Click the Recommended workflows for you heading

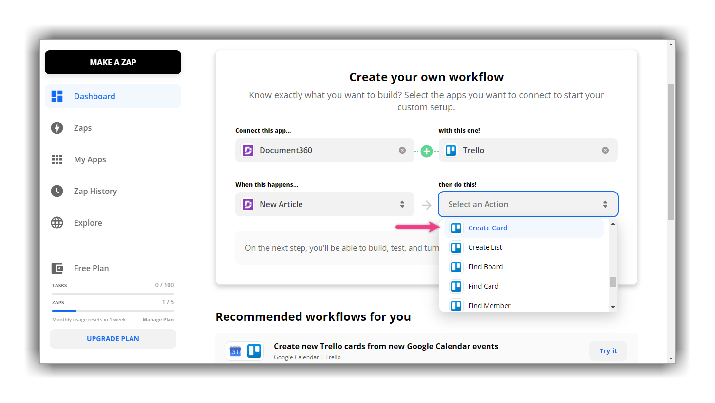pos(313,317)
